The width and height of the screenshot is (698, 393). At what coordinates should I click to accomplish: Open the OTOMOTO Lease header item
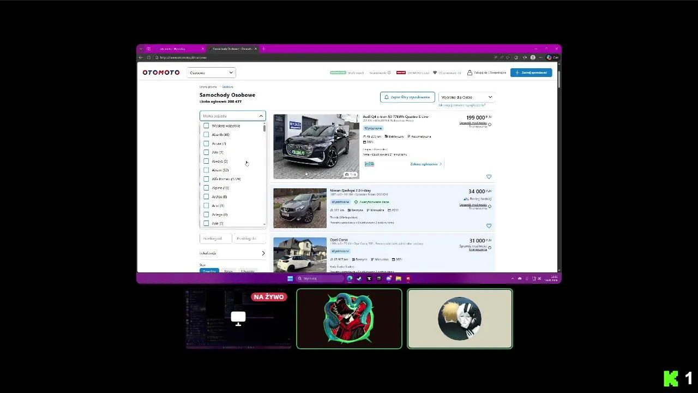click(x=413, y=73)
